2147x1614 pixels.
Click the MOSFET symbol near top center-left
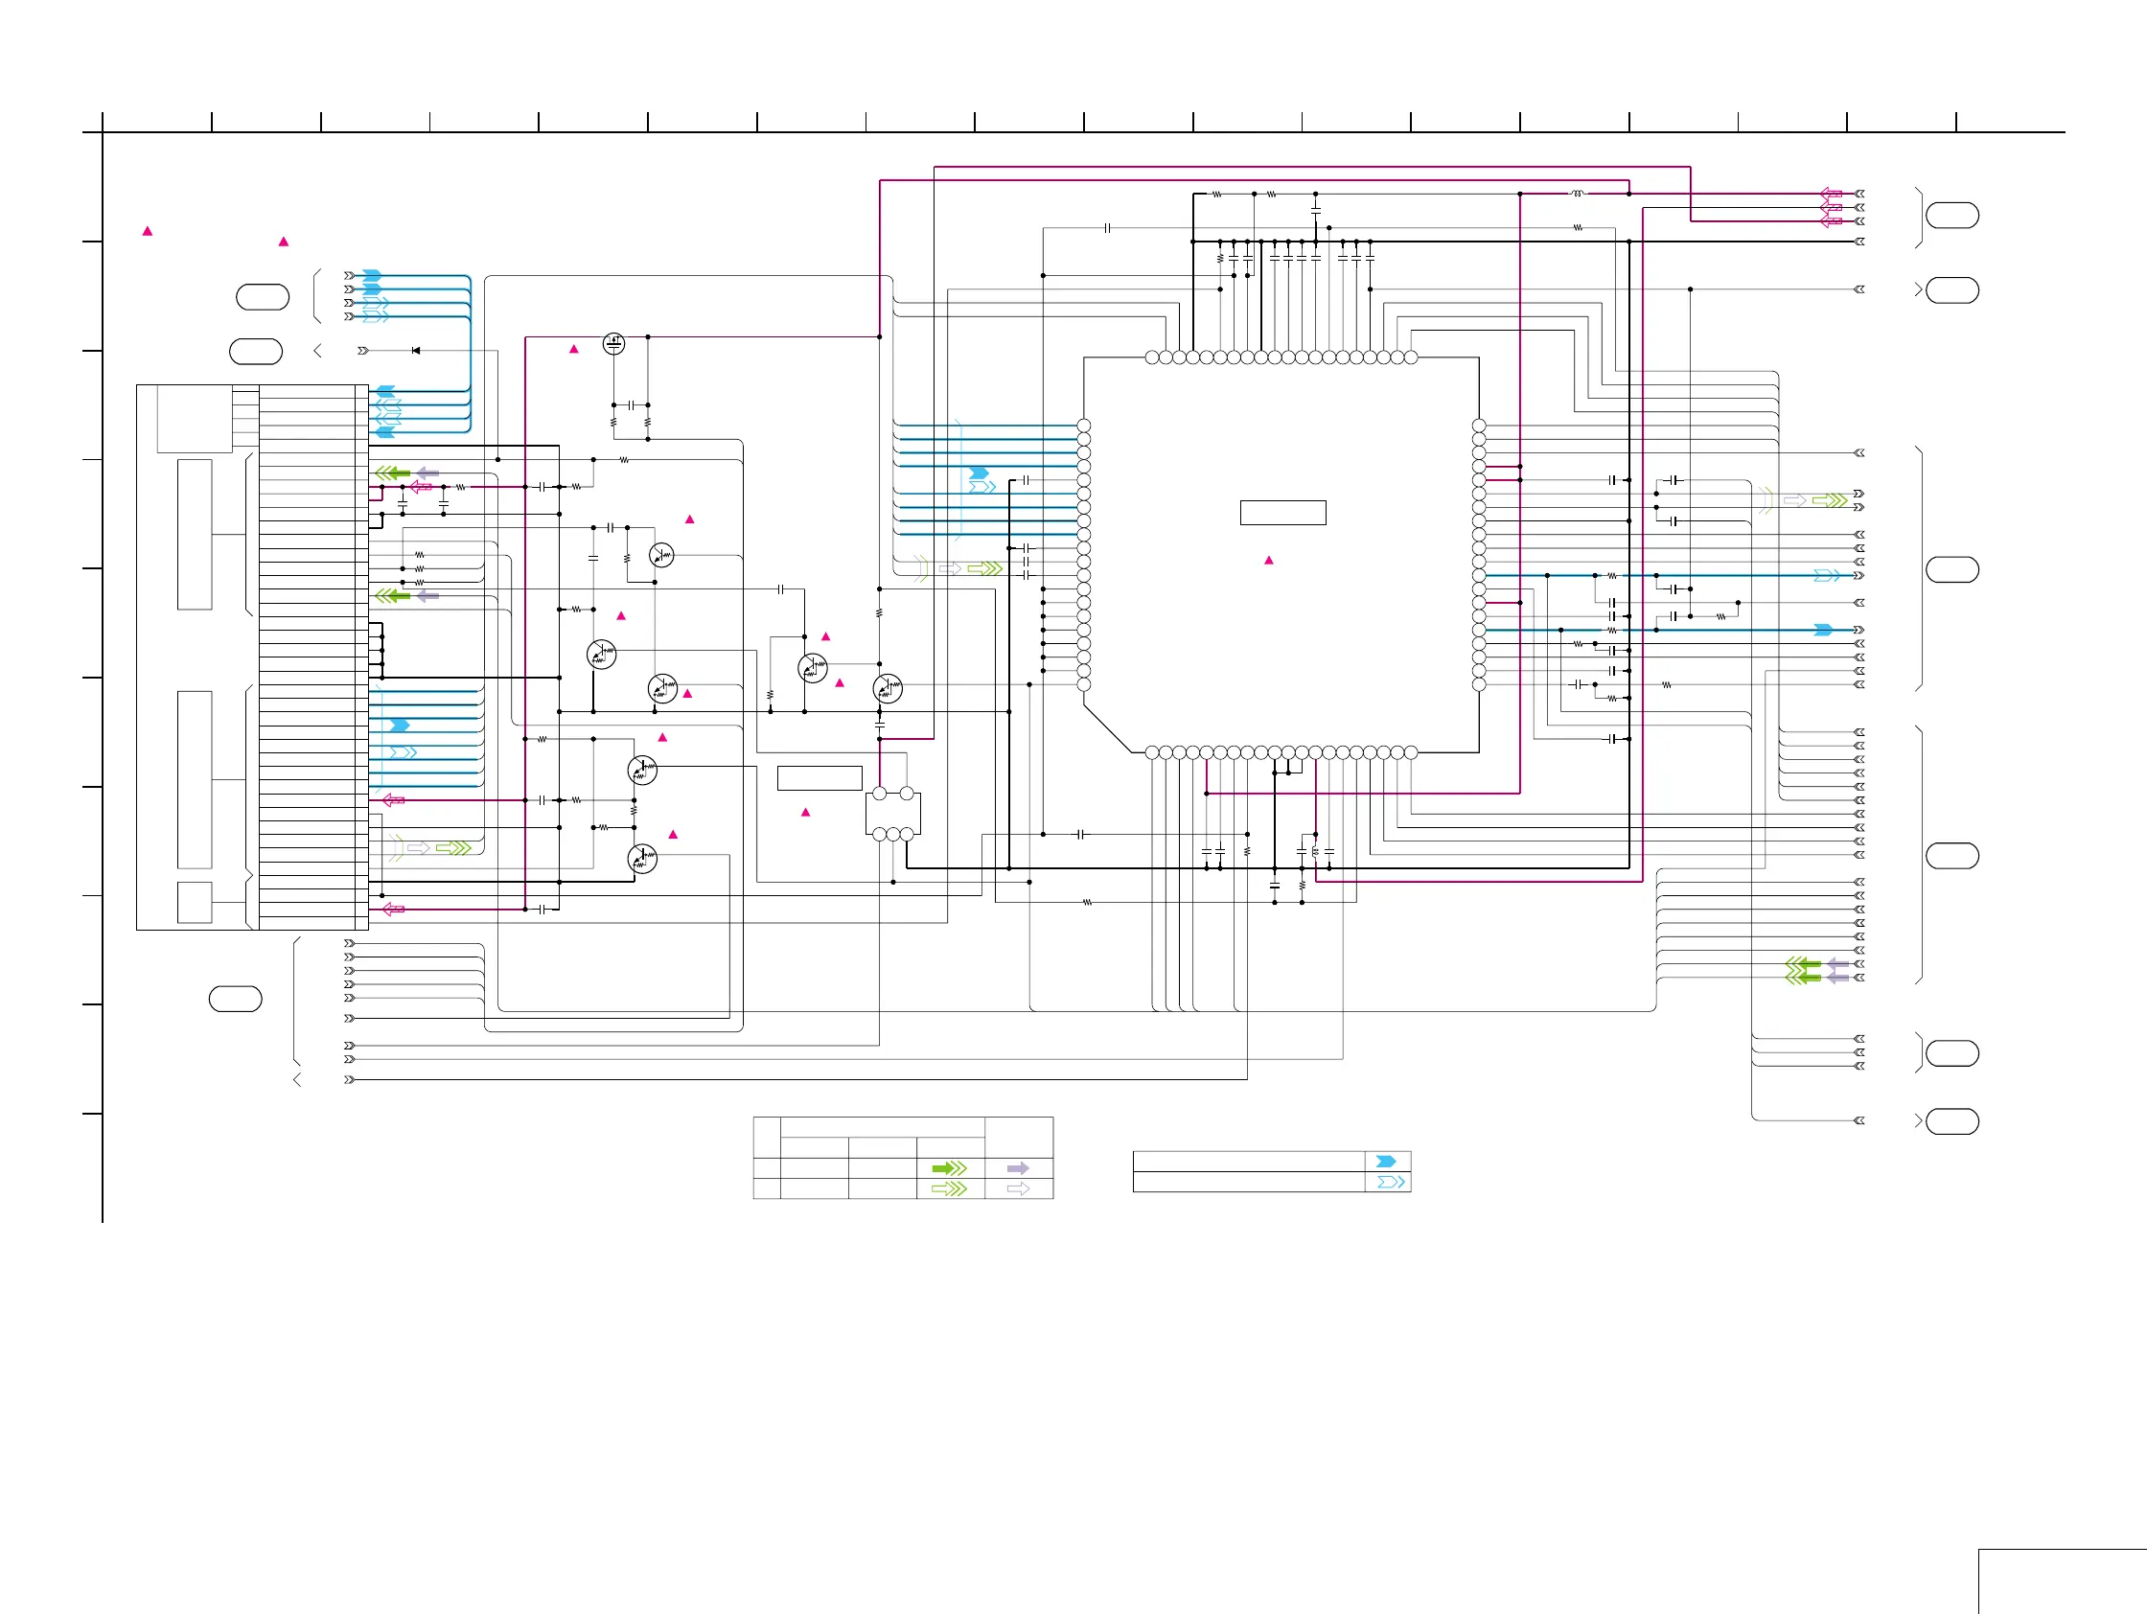coord(613,343)
